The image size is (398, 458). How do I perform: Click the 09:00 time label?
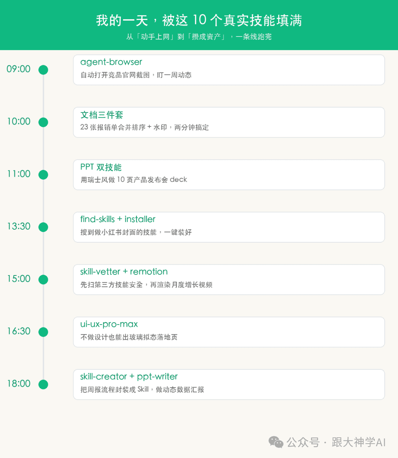19,69
